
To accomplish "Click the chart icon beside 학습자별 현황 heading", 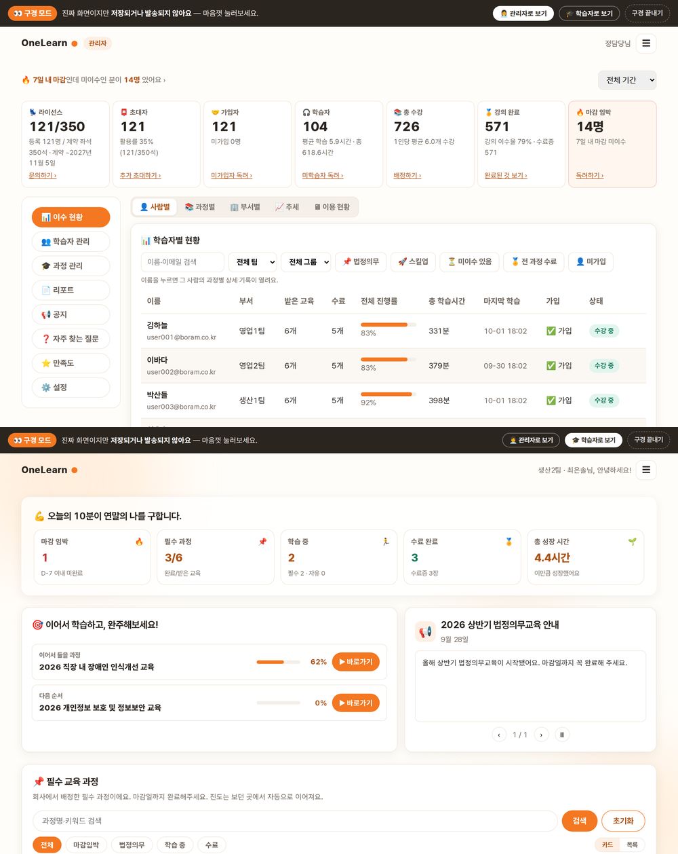I will coord(146,240).
